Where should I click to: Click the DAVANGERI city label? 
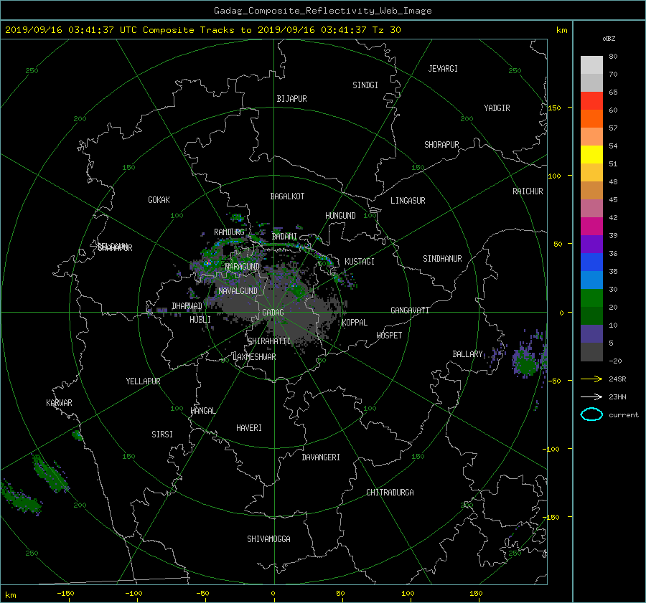(321, 457)
